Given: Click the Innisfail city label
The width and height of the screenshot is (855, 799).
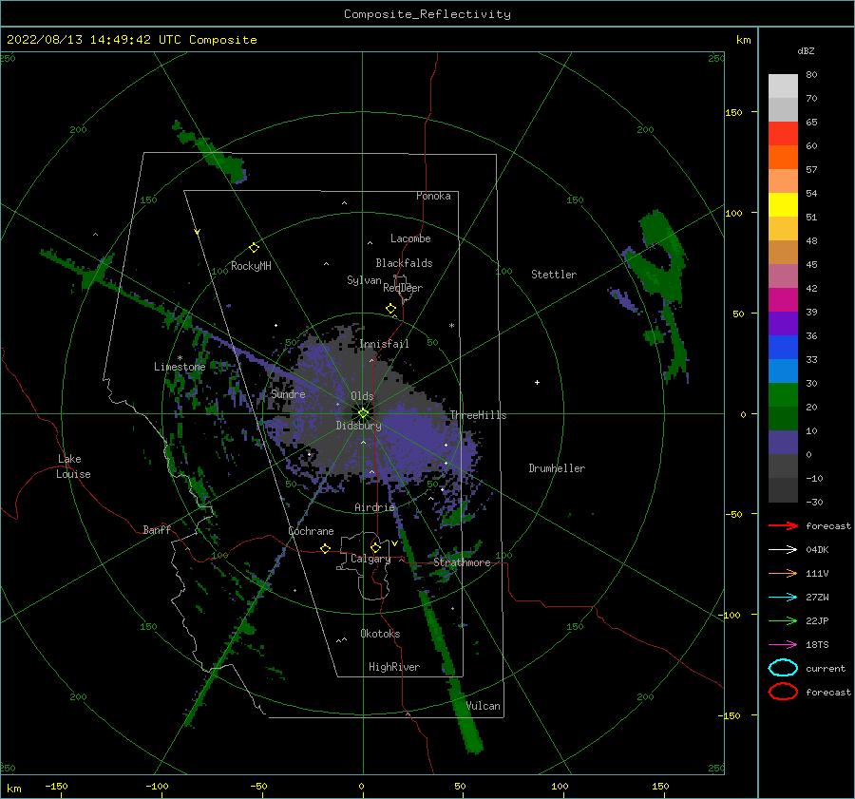Looking at the screenshot, I should [384, 344].
